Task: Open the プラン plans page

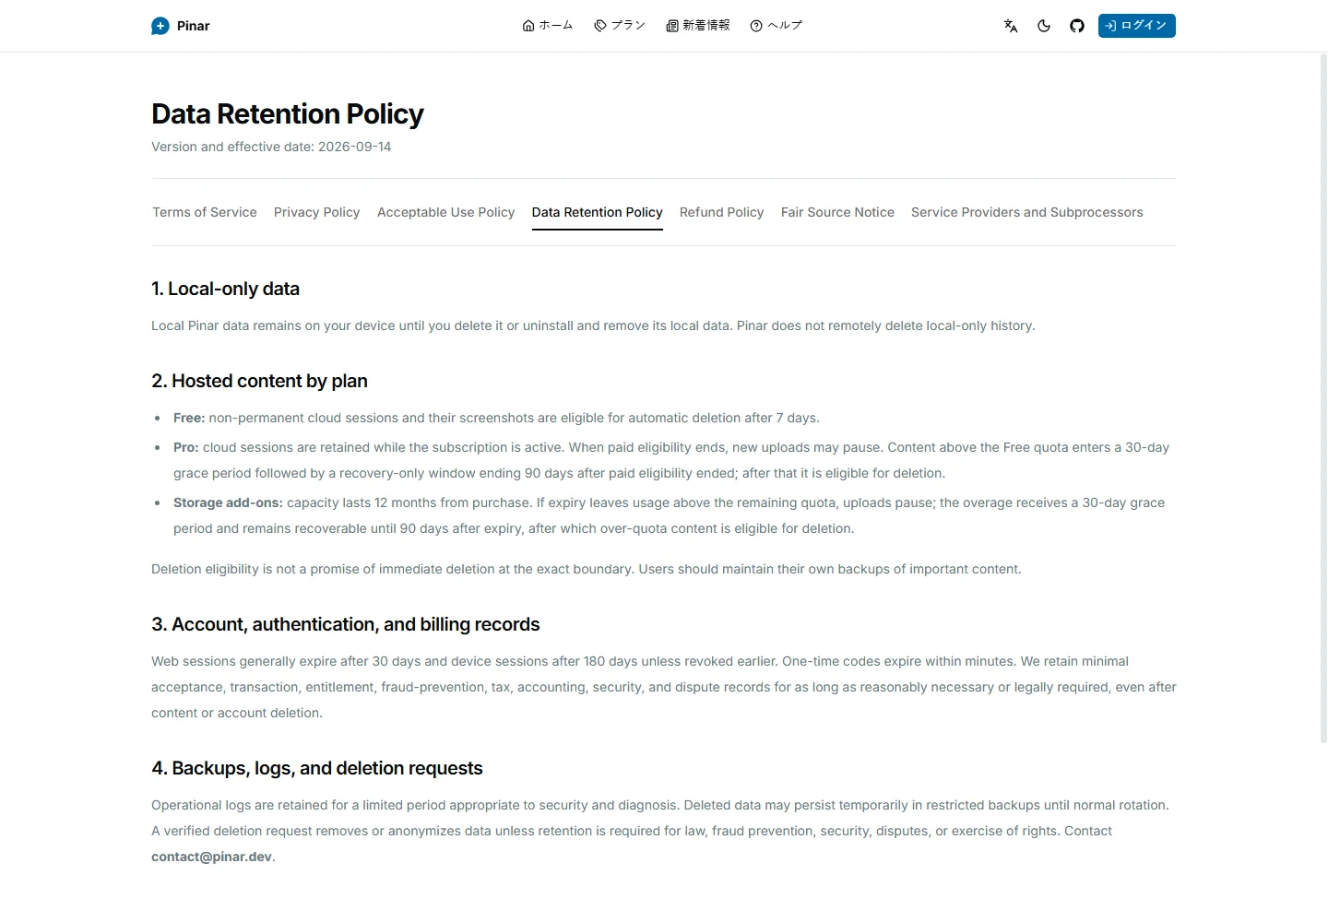Action: (x=620, y=26)
